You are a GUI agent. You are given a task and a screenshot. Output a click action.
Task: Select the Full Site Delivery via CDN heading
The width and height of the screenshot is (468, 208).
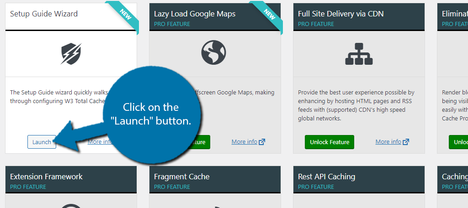[340, 14]
